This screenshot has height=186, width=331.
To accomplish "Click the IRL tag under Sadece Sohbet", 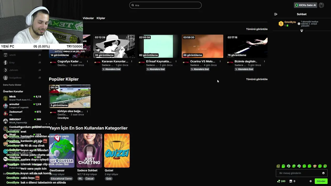I will [80, 179].
